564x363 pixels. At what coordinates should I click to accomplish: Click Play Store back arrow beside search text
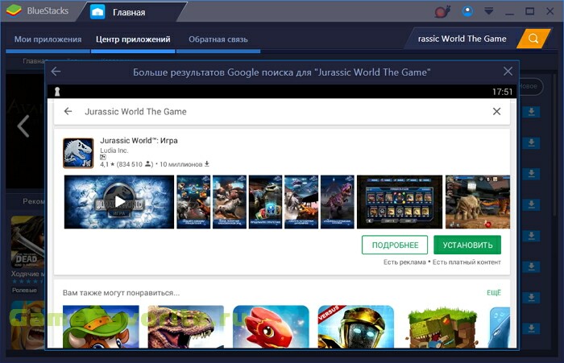point(68,111)
